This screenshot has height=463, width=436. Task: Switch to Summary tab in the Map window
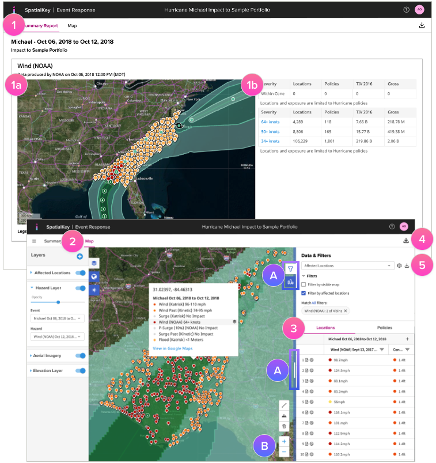click(x=53, y=241)
